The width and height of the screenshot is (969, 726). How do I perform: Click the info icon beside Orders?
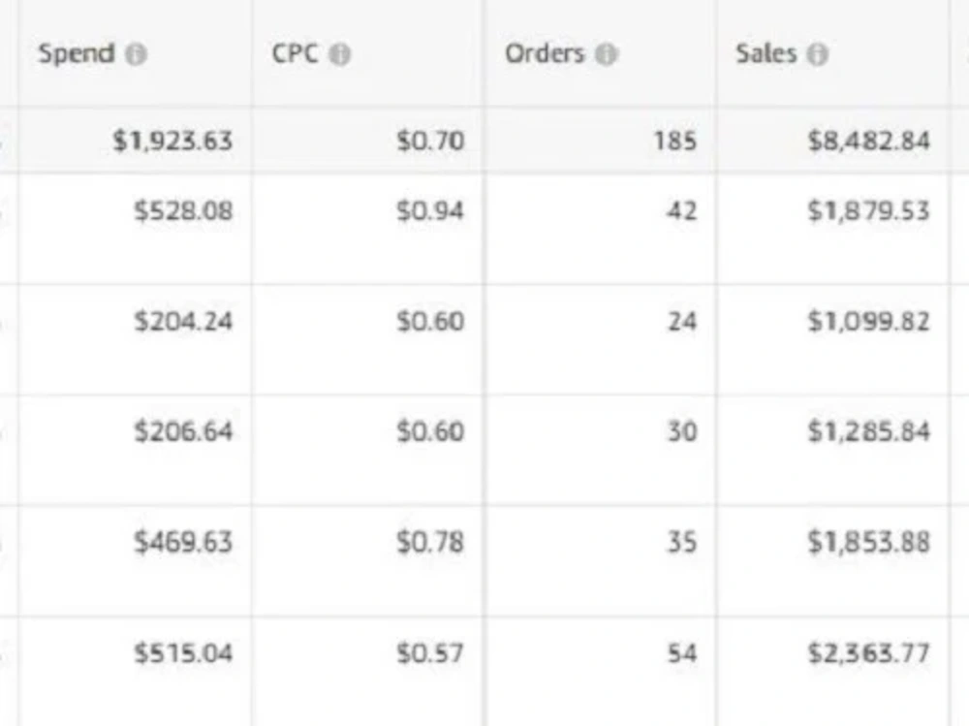(x=606, y=54)
